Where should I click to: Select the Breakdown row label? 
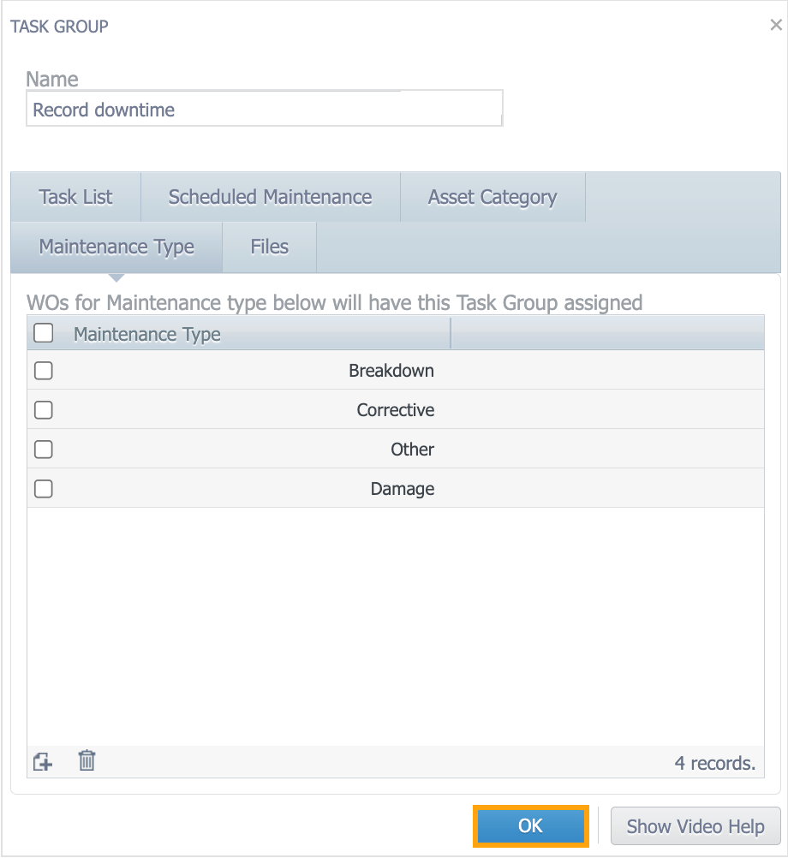(391, 371)
